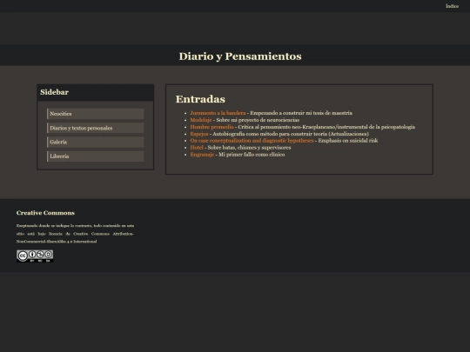Go to Galería in the sidebar
The height and width of the screenshot is (352, 470).
point(96,142)
